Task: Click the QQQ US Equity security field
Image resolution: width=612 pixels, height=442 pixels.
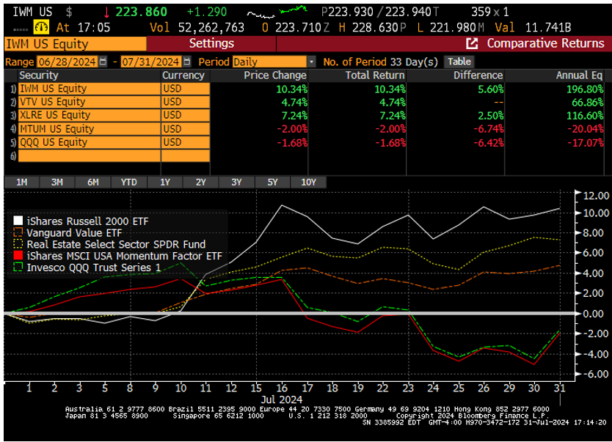Action: click(89, 142)
